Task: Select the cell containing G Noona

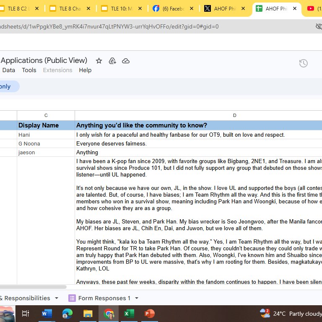Action: (46, 143)
